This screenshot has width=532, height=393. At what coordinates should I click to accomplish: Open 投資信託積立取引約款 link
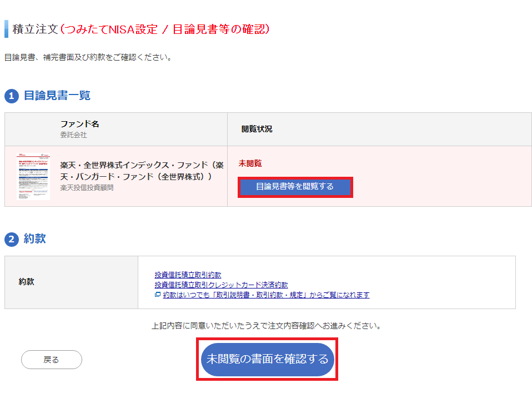[x=188, y=275]
